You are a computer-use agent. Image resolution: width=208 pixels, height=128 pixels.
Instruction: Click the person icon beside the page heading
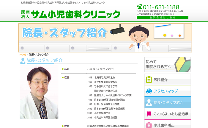pos(23,60)
